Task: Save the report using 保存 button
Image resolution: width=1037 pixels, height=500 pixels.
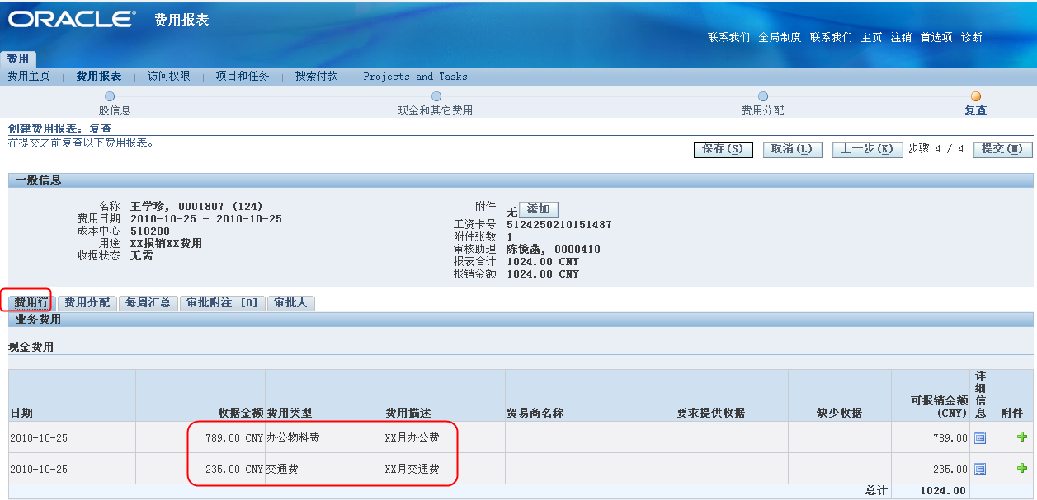Action: pos(723,149)
